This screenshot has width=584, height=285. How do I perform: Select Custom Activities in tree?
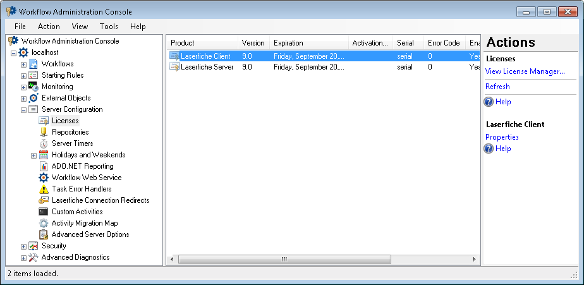click(77, 212)
